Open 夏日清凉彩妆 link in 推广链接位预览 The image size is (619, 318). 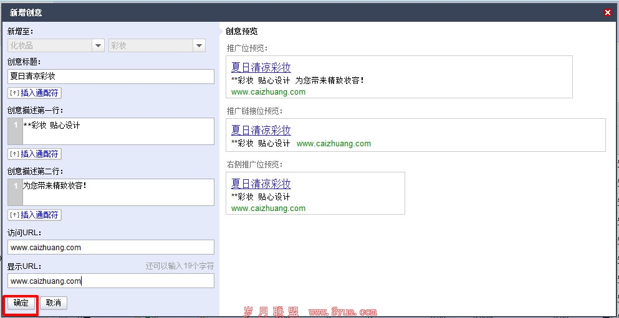261,130
